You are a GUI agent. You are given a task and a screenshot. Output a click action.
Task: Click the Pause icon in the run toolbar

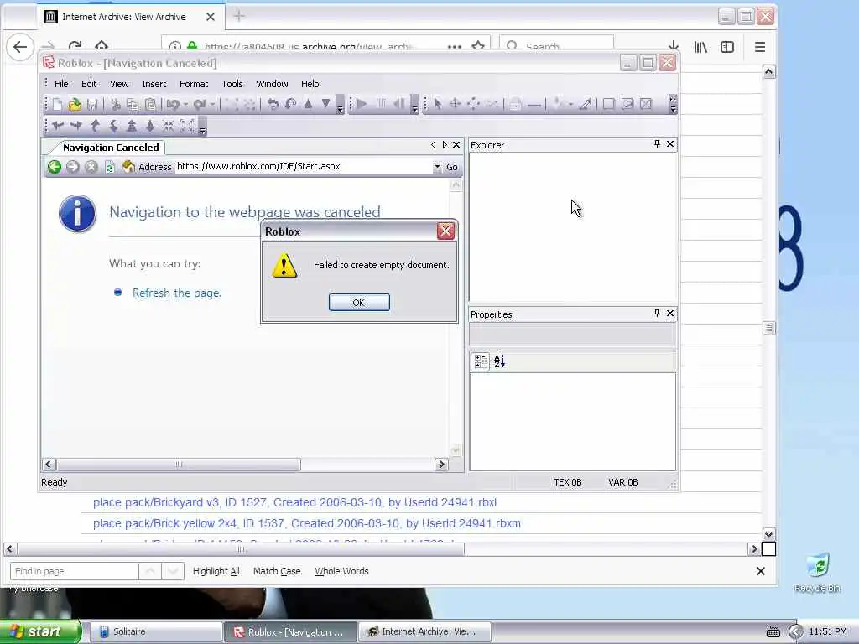pos(381,103)
